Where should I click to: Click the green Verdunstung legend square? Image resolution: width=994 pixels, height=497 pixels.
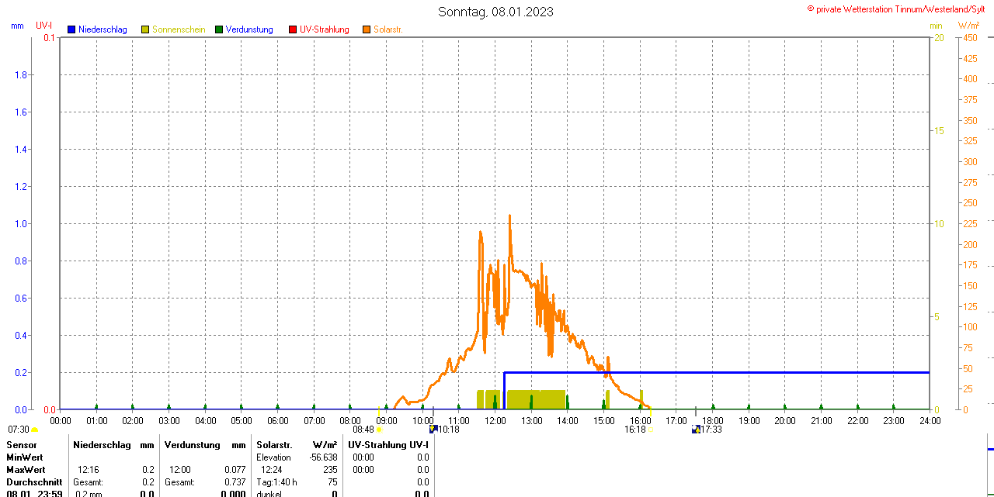(219, 29)
